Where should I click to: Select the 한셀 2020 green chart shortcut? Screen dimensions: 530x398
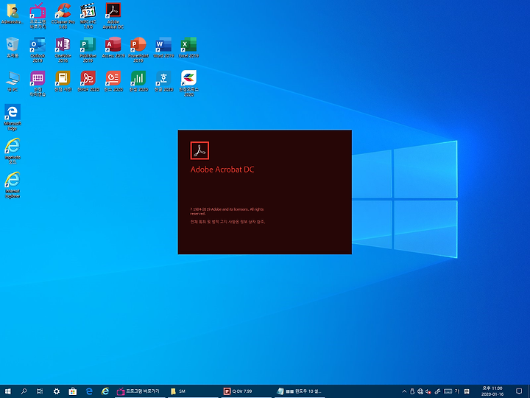pos(138,81)
